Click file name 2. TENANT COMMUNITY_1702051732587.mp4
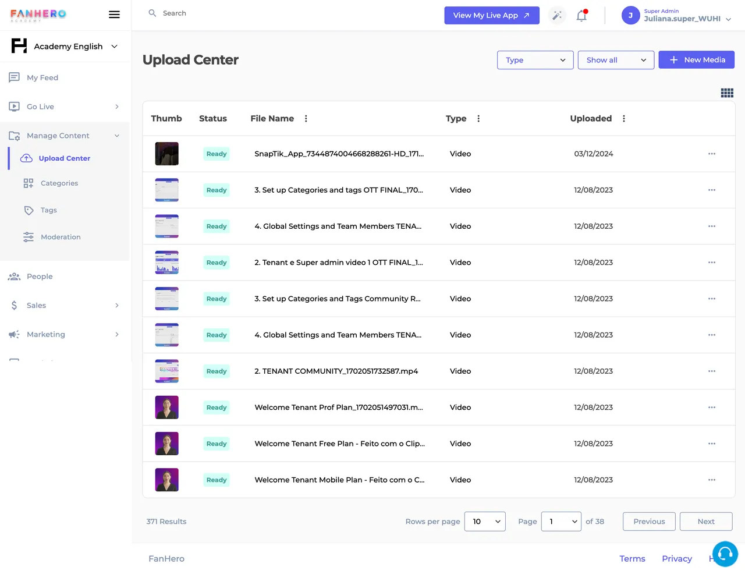Screen dimensions: 745x574 [x=336, y=371]
